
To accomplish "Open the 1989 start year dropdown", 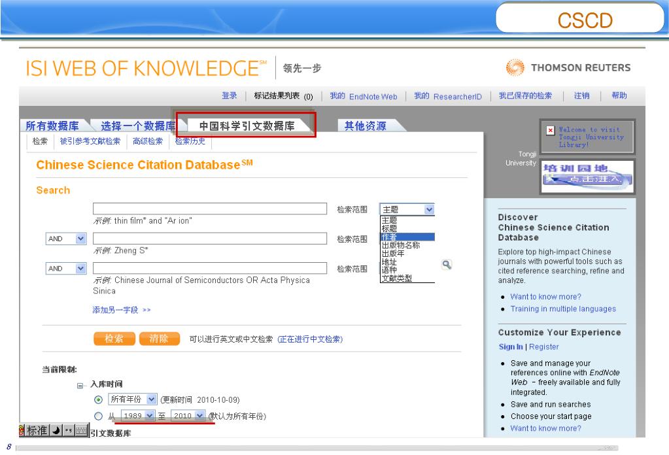I will pyautogui.click(x=138, y=416).
